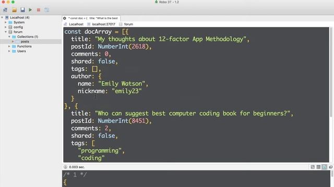Click the config database icon in the tree
This screenshot has height=187, width=334.
tap(10, 27)
